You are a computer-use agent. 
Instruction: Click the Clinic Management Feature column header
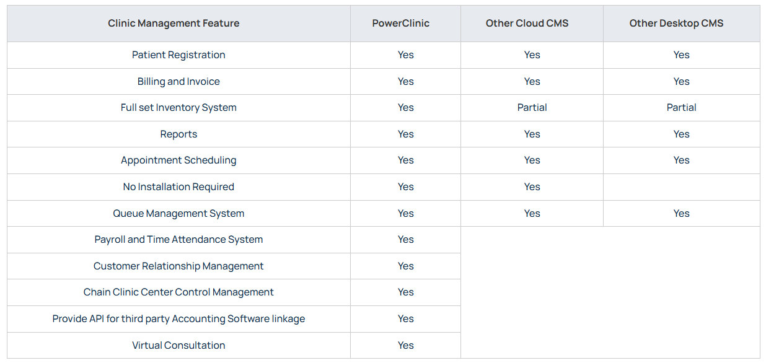tap(174, 24)
